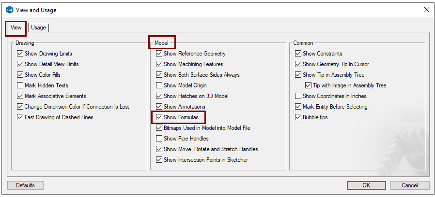The width and height of the screenshot is (435, 197).
Task: Toggle Fast Drawing of Dashed Lines
Action: point(20,117)
